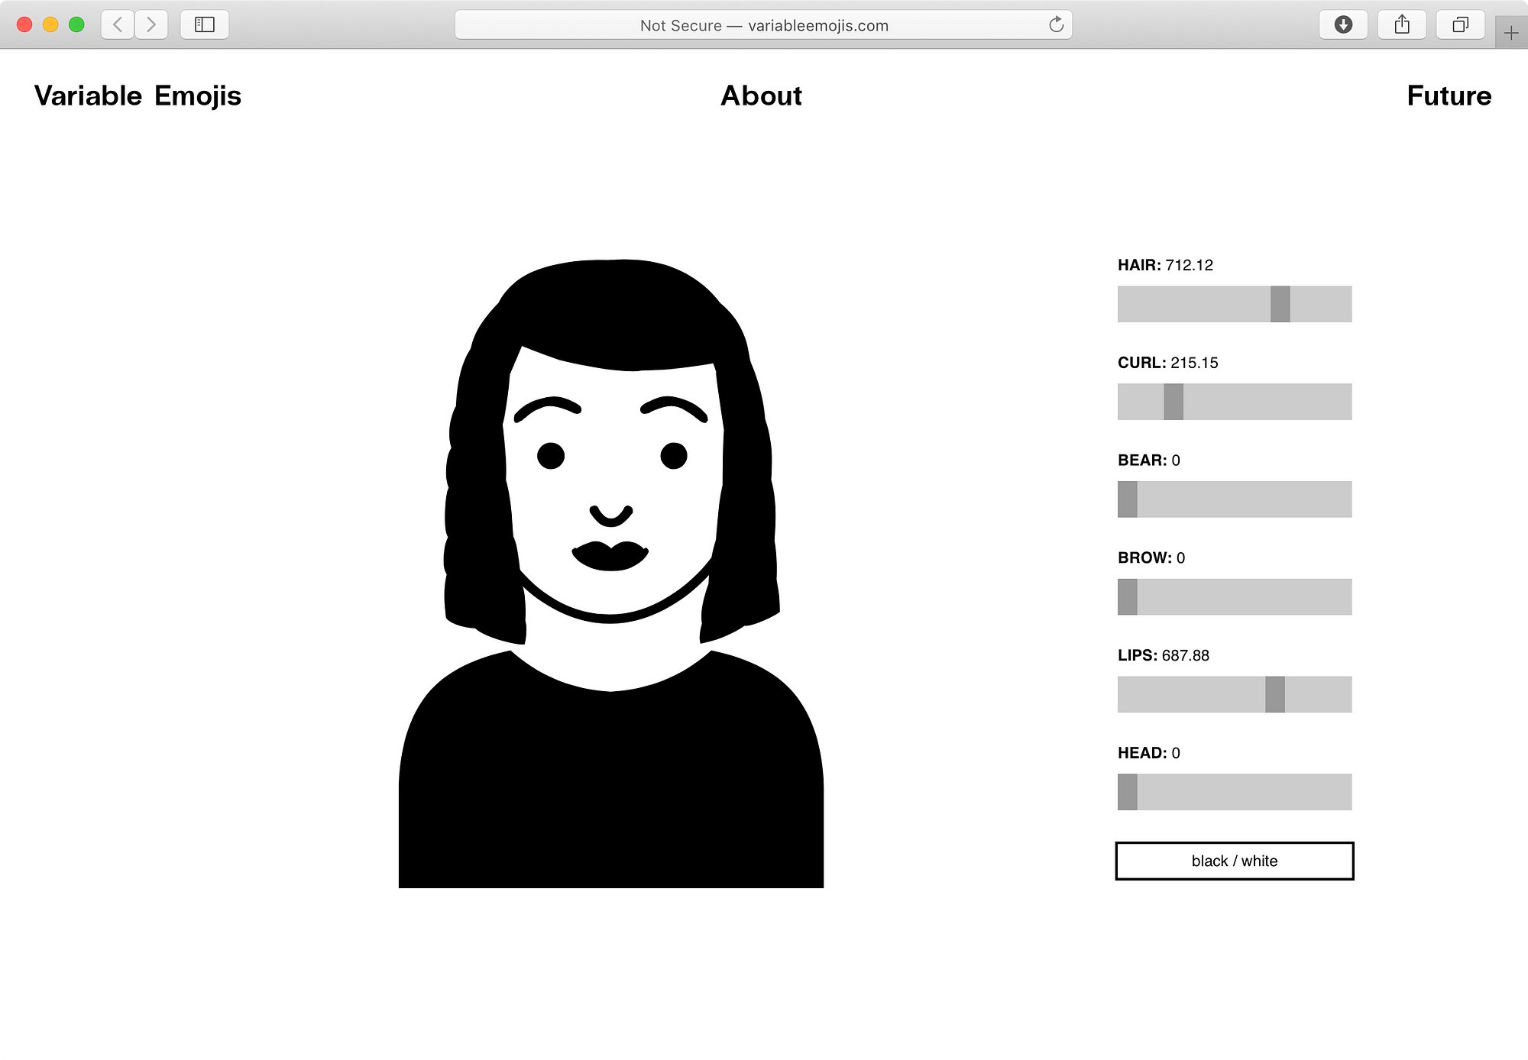The image size is (1528, 1060).
Task: Open the Safari downloads icon
Action: [1343, 24]
